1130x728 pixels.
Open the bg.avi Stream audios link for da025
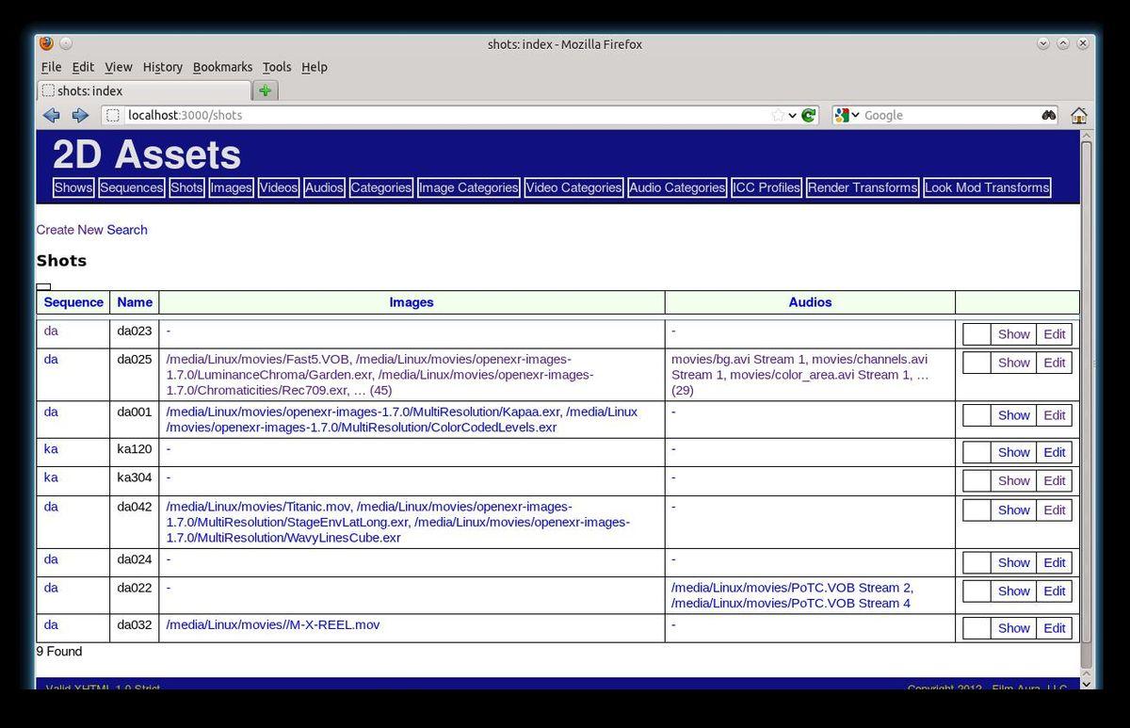click(799, 374)
